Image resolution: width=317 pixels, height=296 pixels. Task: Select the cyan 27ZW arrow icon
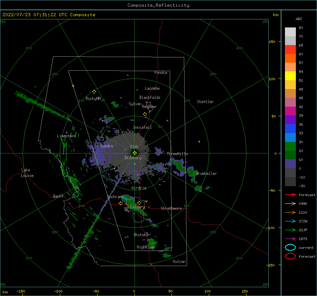[290, 221]
